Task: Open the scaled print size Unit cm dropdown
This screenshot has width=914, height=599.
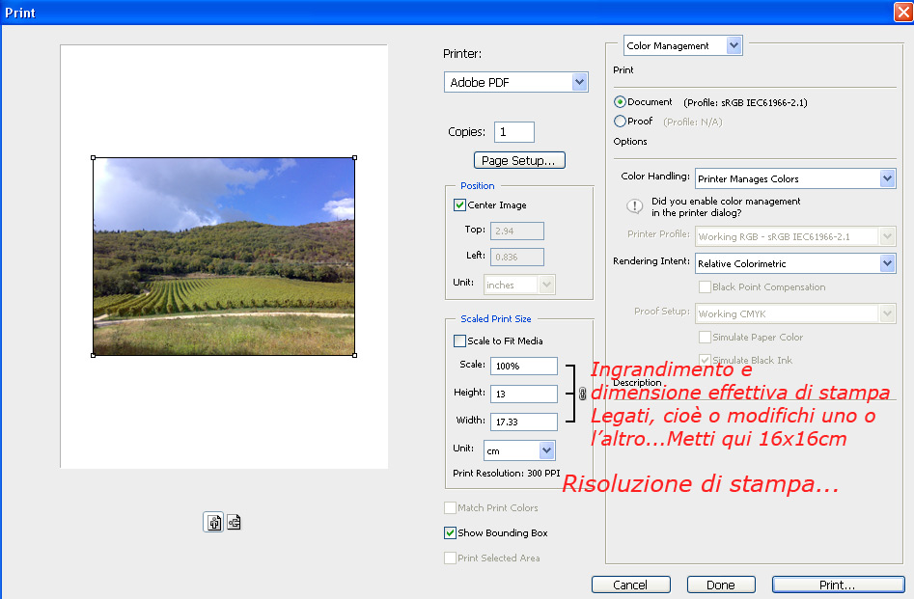Action: [519, 450]
